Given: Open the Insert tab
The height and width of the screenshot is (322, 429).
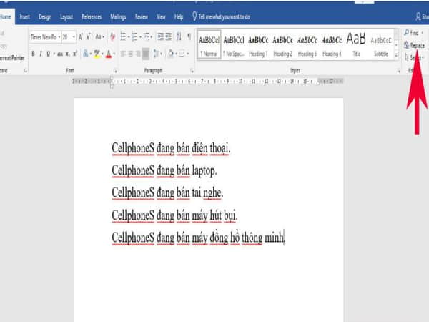Looking at the screenshot, I should (24, 16).
